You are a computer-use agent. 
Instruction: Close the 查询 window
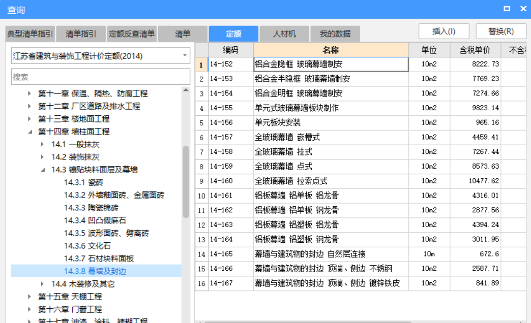tap(523, 9)
